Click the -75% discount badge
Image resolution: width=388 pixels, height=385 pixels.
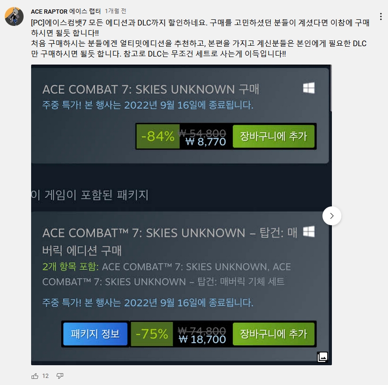[x=152, y=334]
